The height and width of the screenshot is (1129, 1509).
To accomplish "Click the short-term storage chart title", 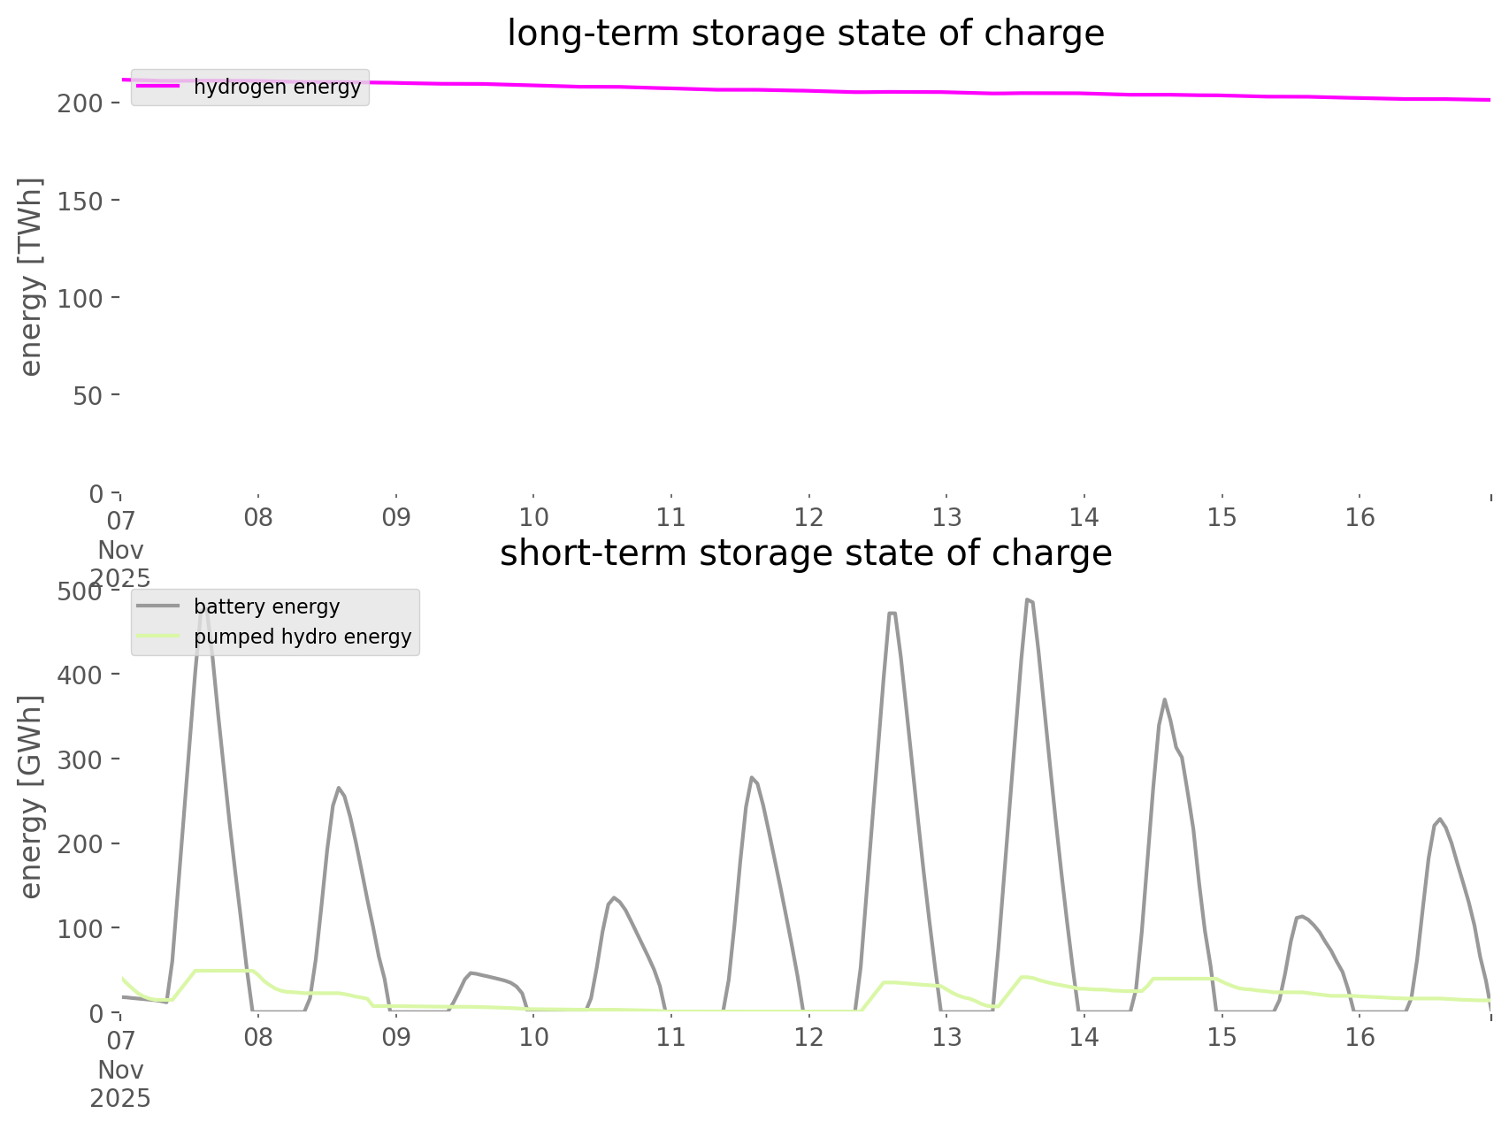I will point(805,553).
